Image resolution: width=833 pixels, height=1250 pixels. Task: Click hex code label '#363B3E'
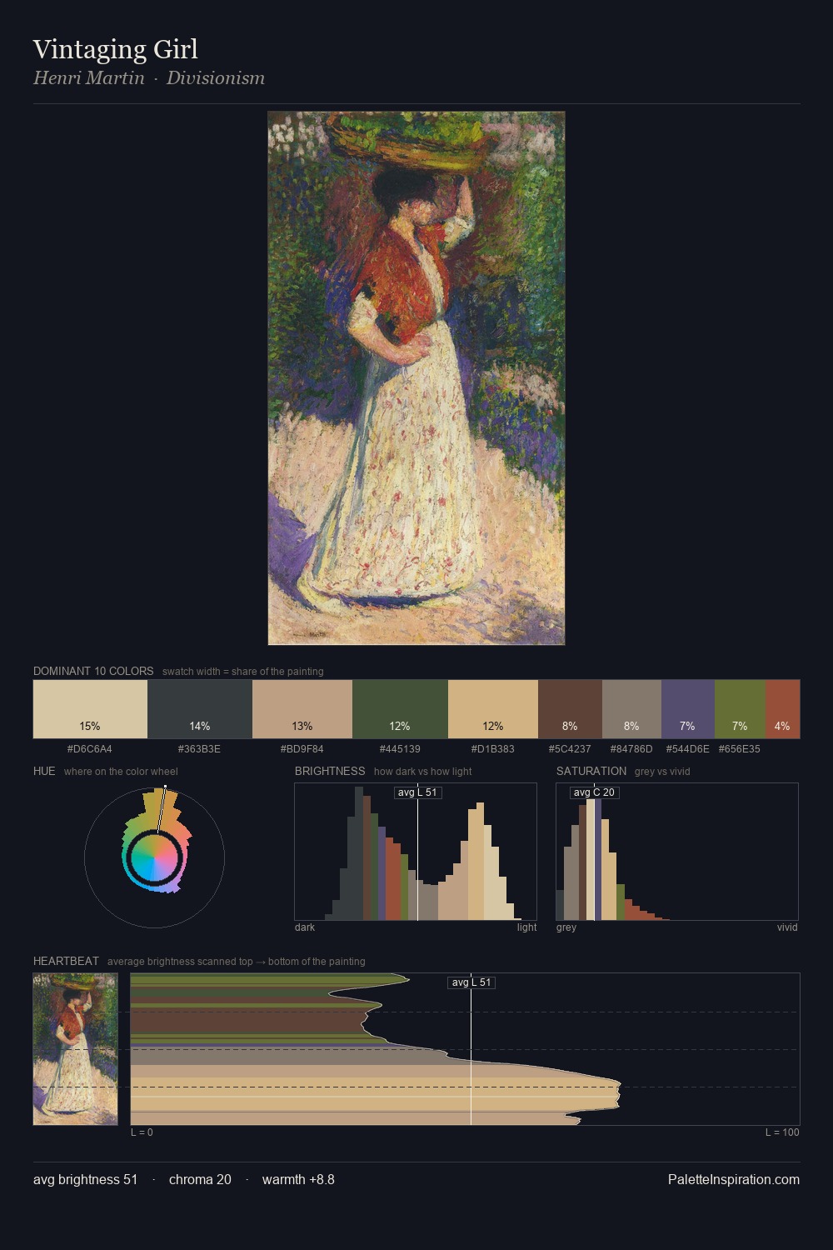pyautogui.click(x=199, y=749)
